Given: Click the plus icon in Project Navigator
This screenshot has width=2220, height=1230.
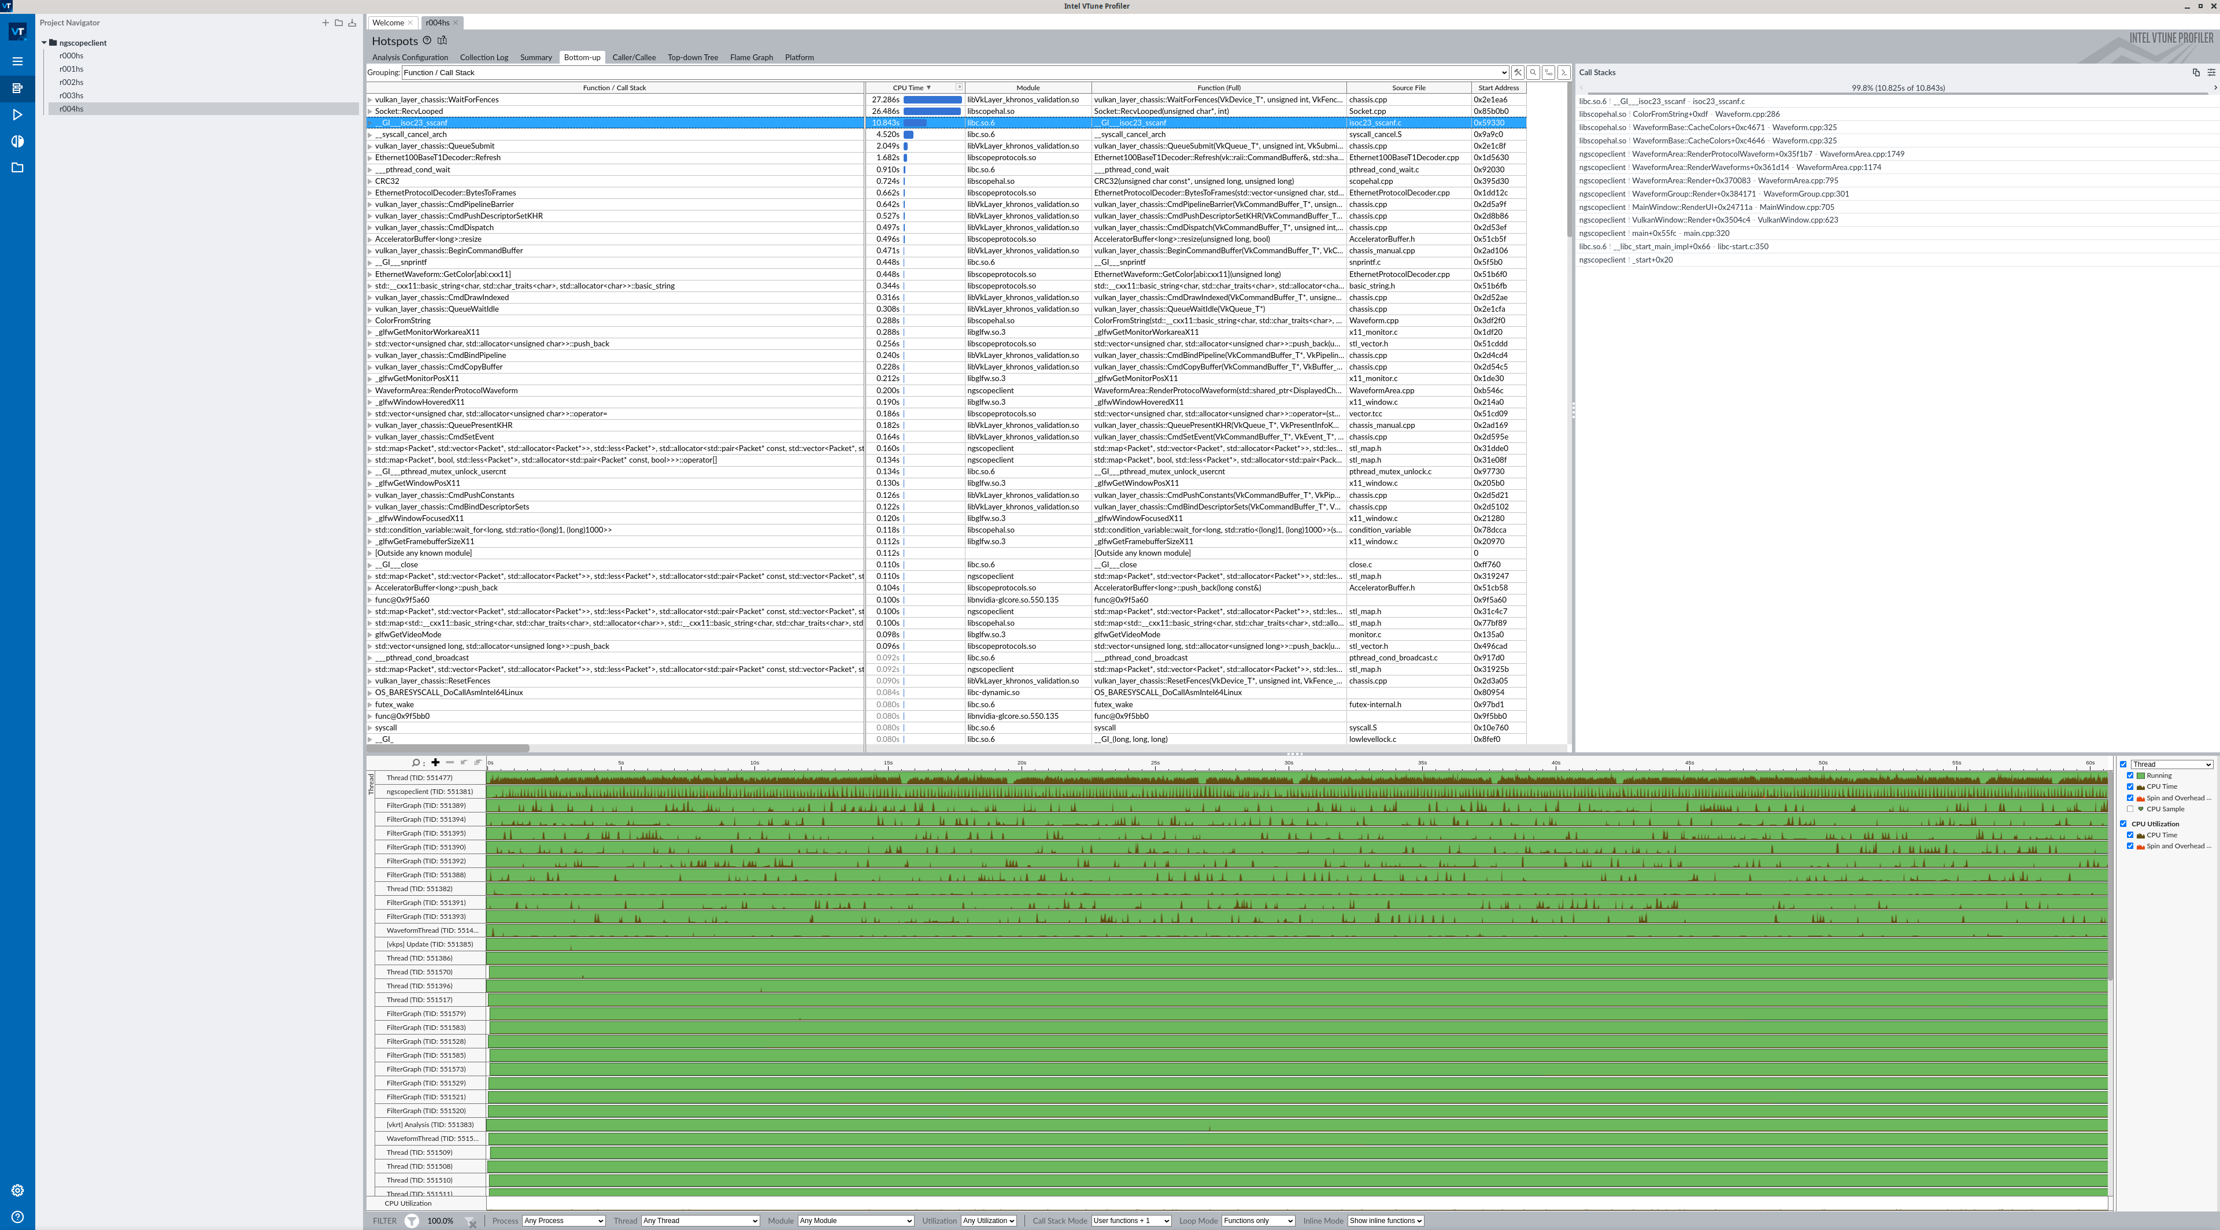Looking at the screenshot, I should pos(325,23).
